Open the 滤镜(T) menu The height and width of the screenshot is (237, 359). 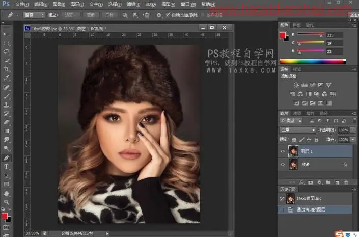coord(133,4)
